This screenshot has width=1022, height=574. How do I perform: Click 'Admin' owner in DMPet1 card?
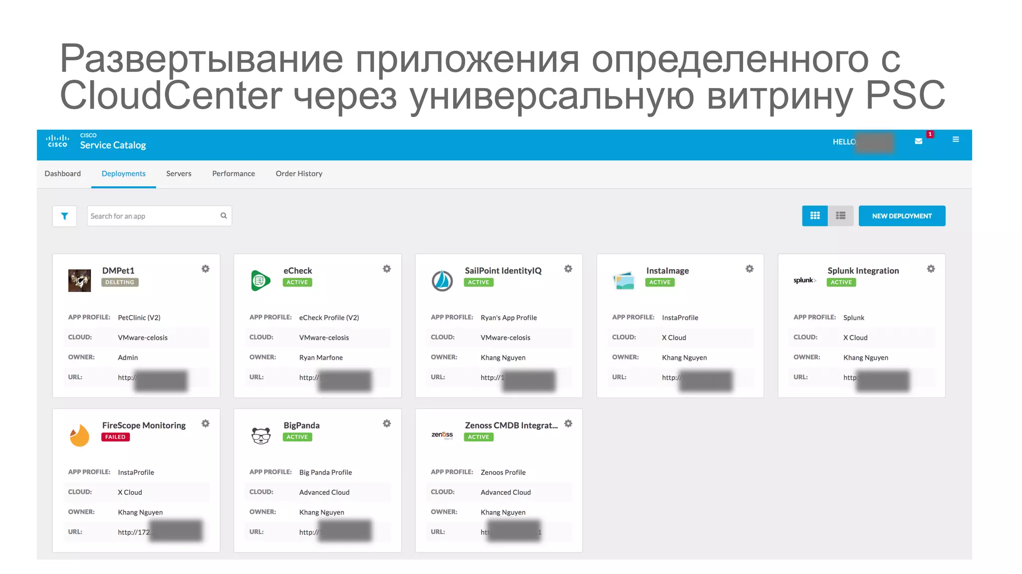[128, 357]
